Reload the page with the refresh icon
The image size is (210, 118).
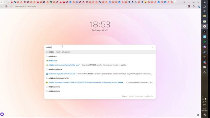pos(11,7)
